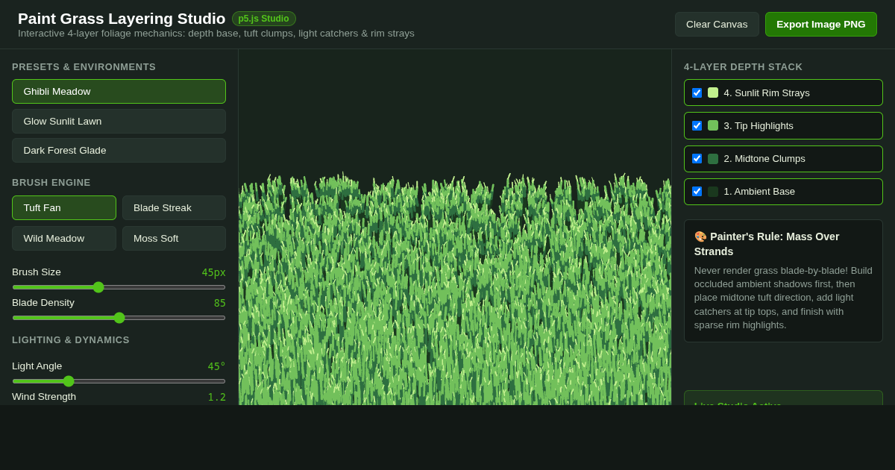Click the Clear Canvas button

coord(717,24)
